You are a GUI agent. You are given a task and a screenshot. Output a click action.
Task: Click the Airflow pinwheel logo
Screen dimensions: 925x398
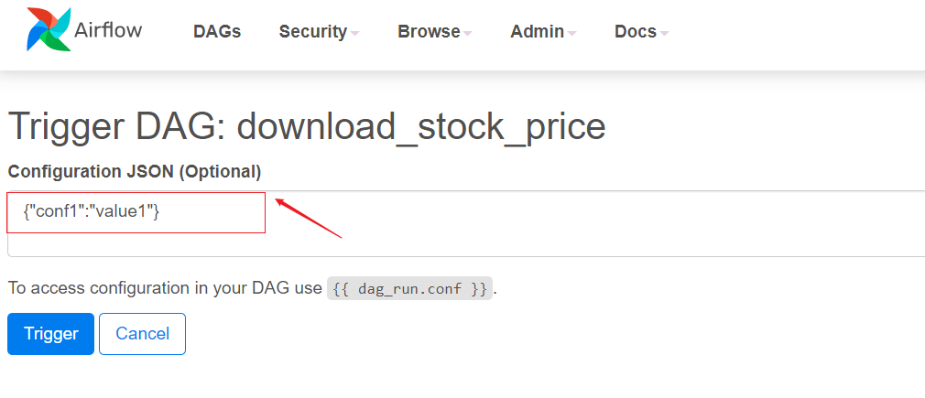48,29
